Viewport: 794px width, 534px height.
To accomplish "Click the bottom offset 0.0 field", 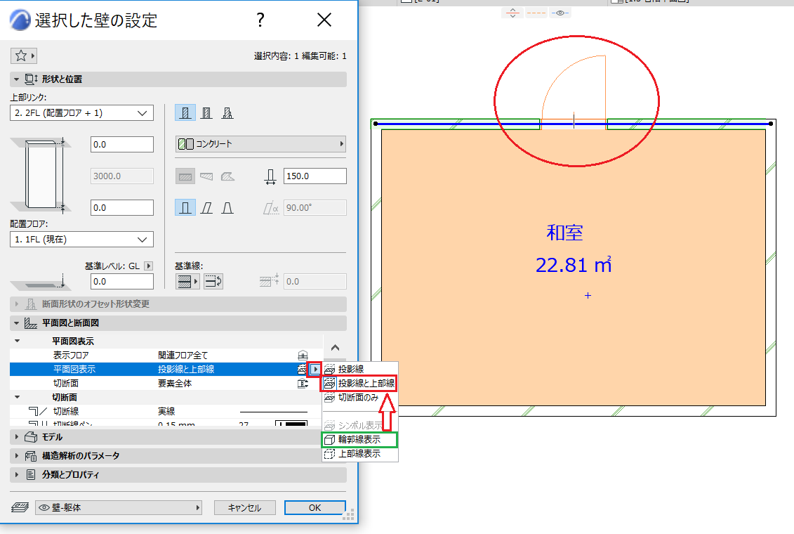I will [122, 208].
